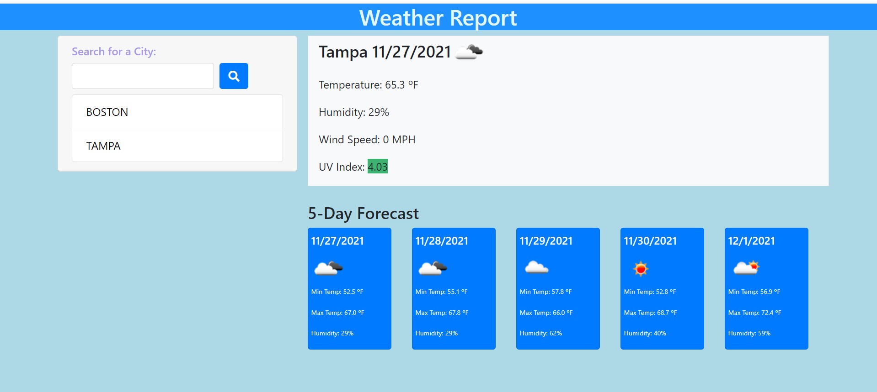Click the city search input field
The height and width of the screenshot is (392, 877).
[x=143, y=76]
